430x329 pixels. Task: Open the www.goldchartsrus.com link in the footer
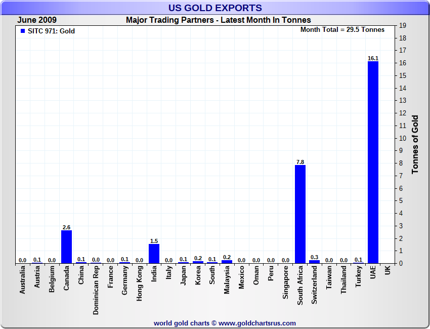[x=257, y=323]
